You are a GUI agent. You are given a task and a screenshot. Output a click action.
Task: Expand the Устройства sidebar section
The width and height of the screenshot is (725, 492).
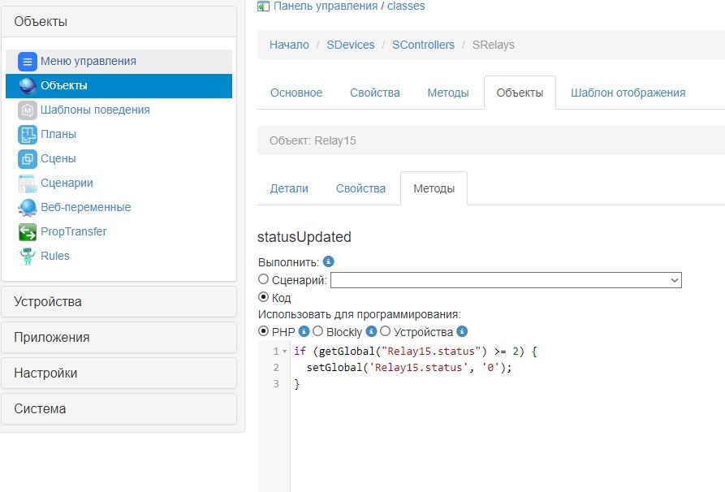119,302
